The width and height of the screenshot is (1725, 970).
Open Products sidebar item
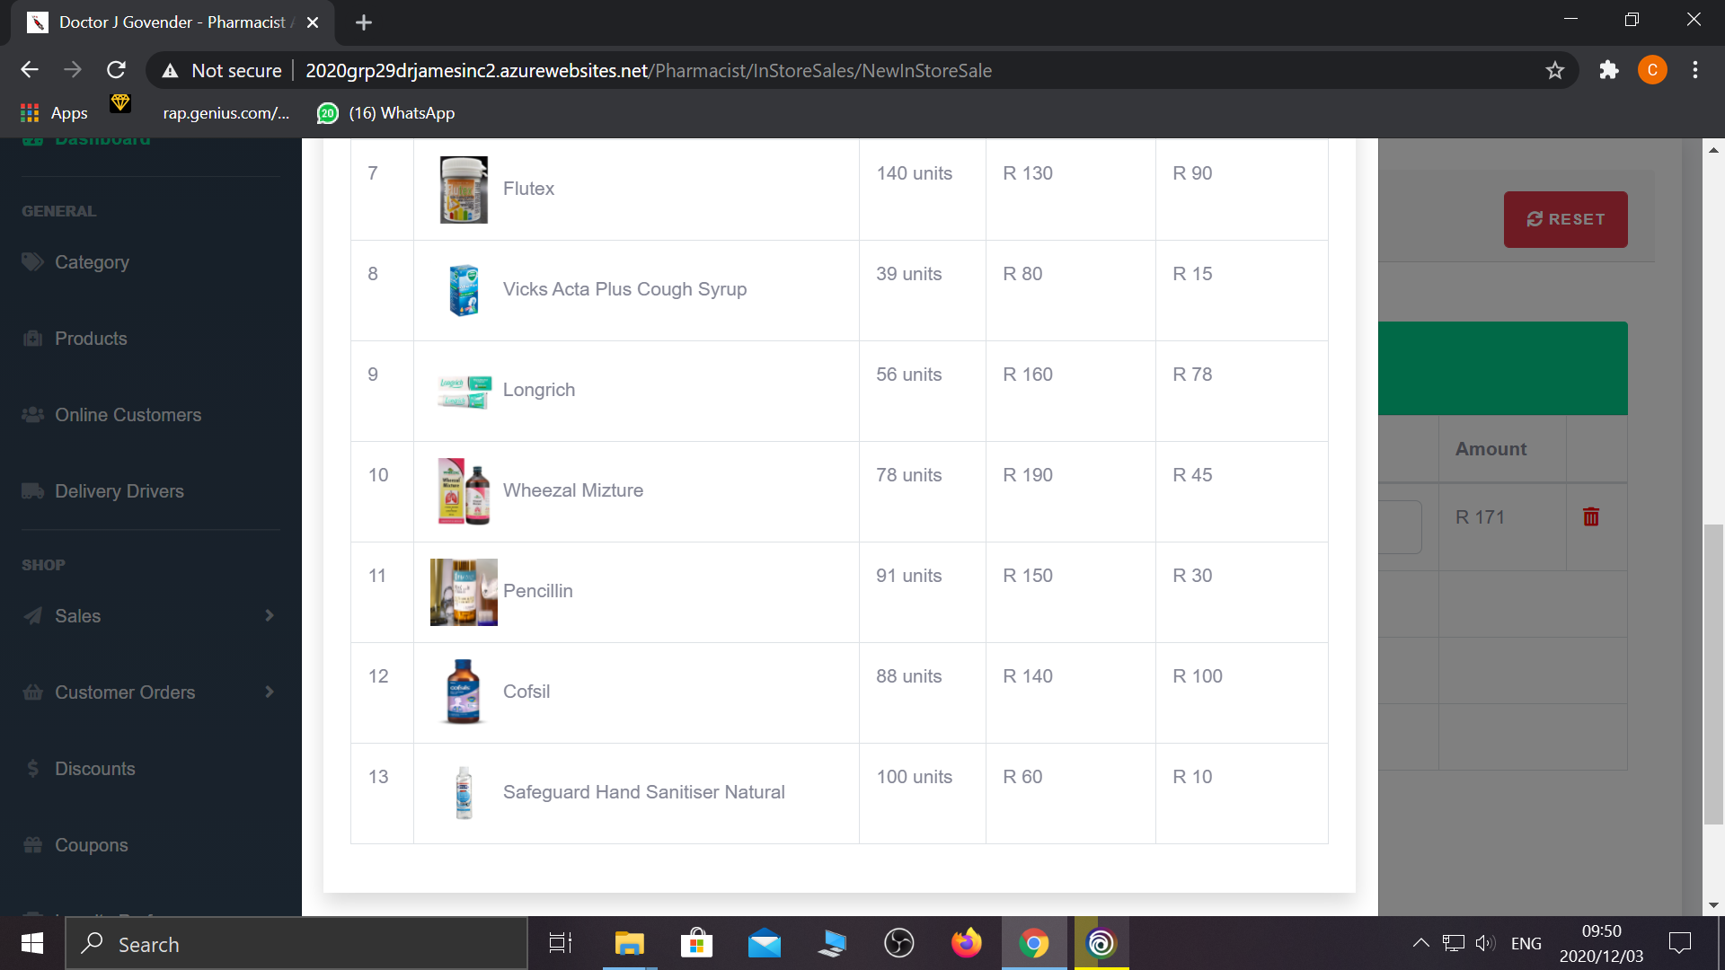click(x=91, y=339)
